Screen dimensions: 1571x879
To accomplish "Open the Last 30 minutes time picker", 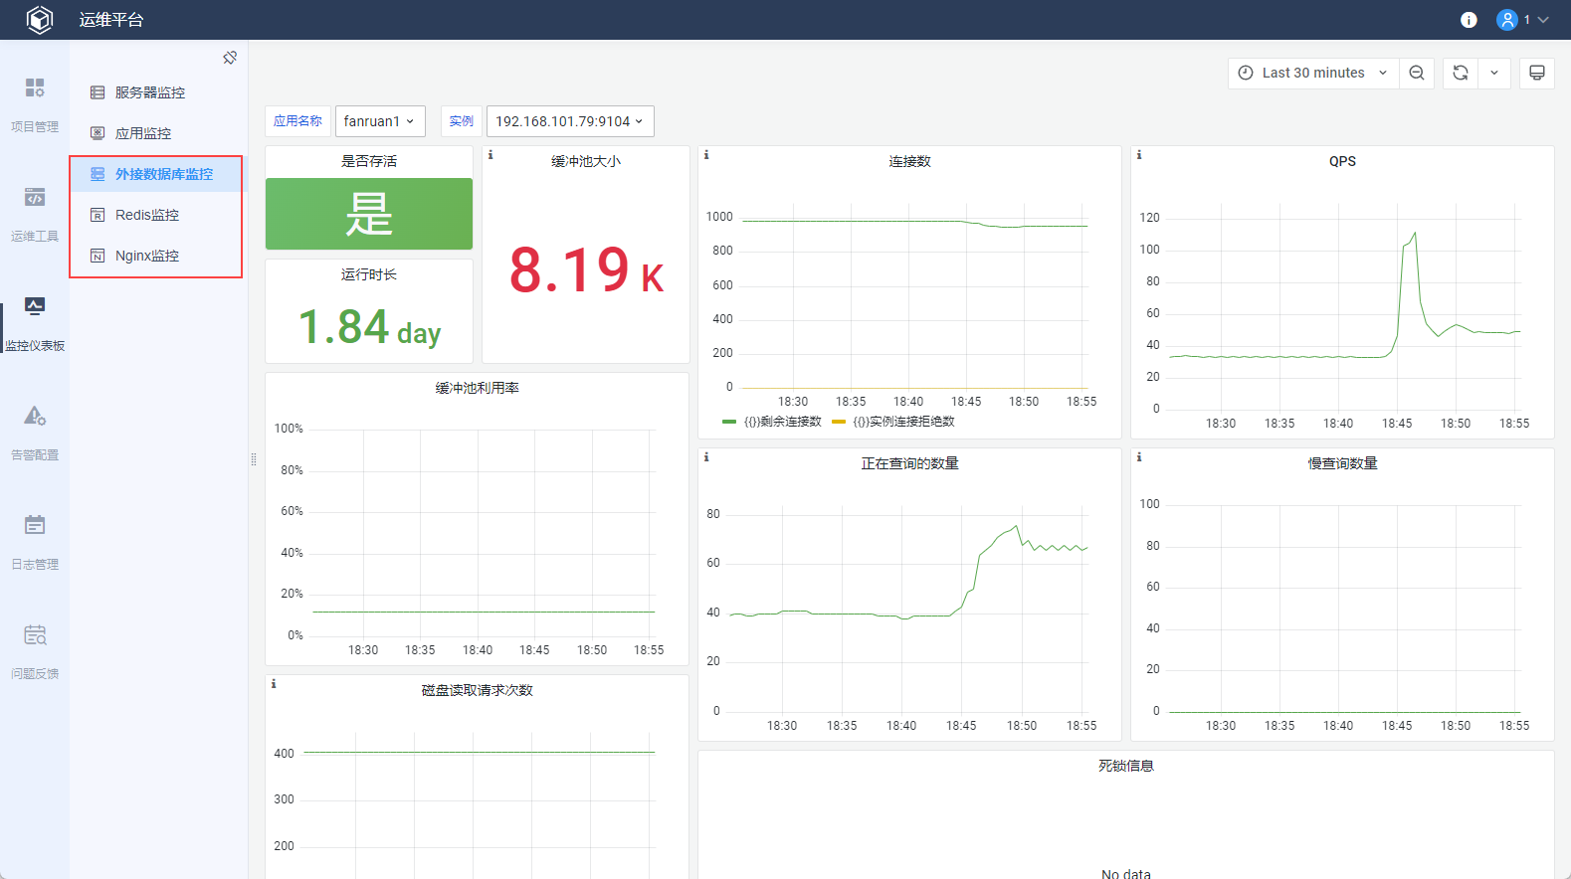I will click(1313, 73).
